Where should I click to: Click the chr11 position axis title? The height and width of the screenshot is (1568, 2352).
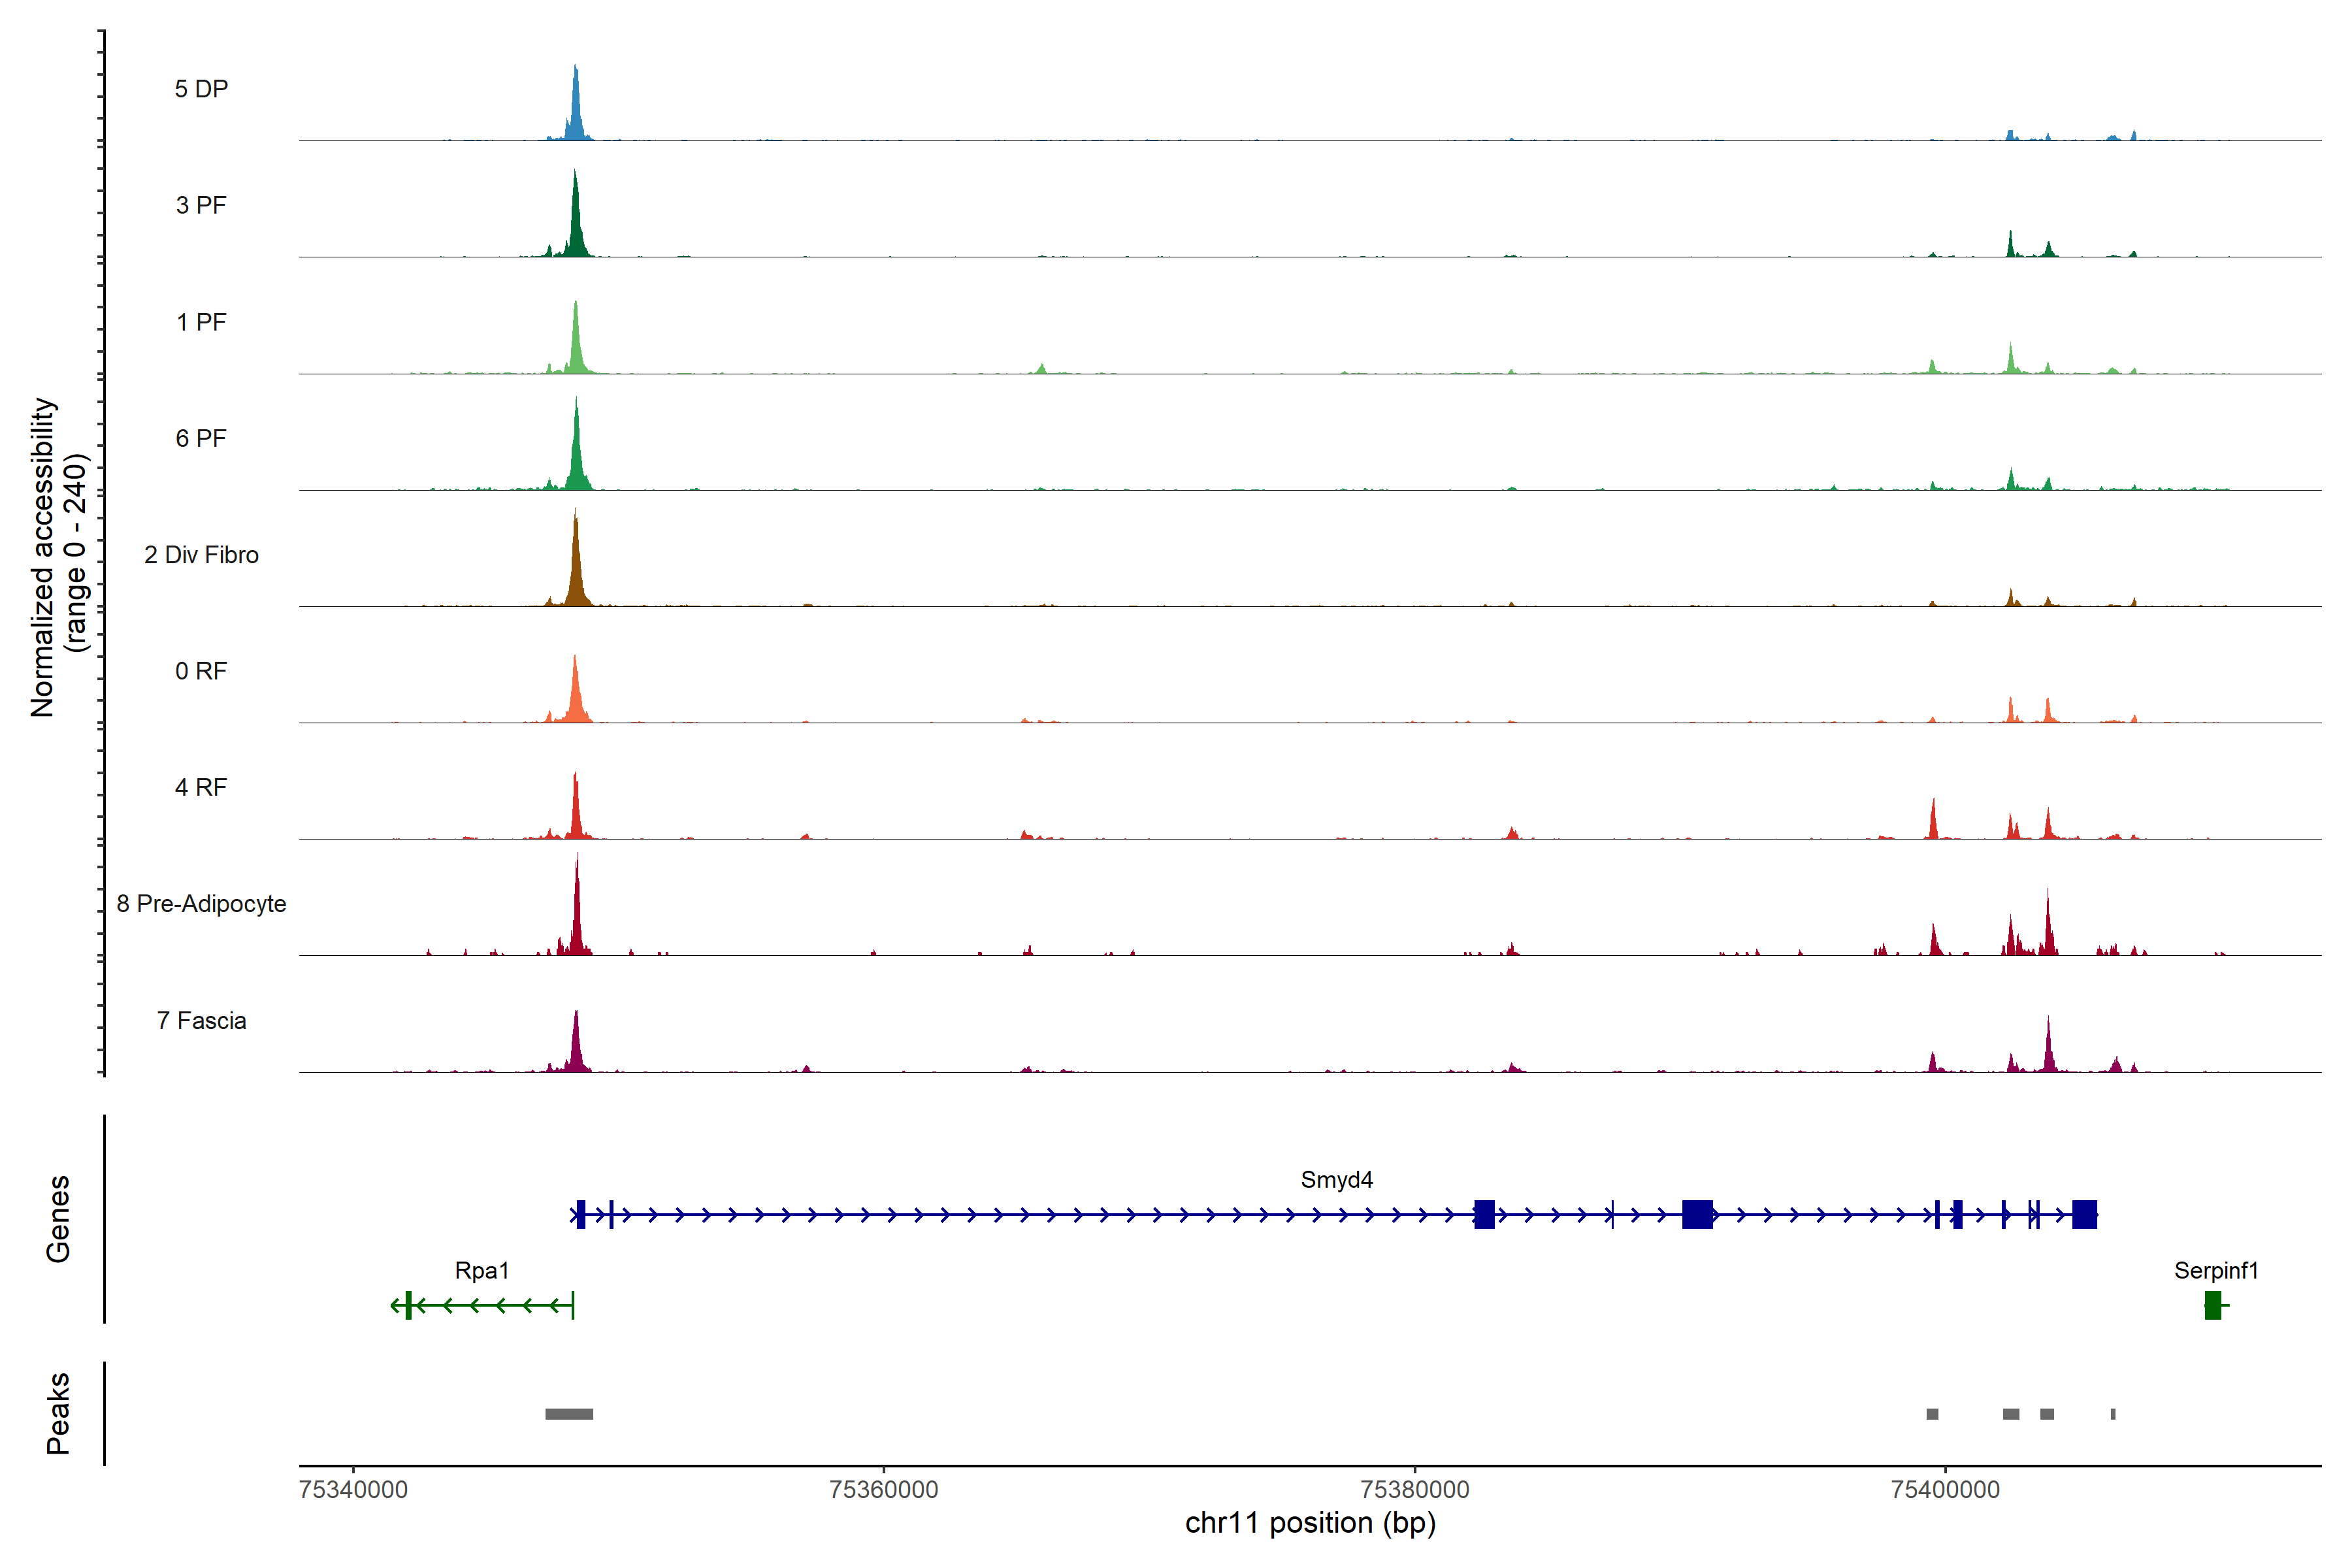click(1310, 1523)
